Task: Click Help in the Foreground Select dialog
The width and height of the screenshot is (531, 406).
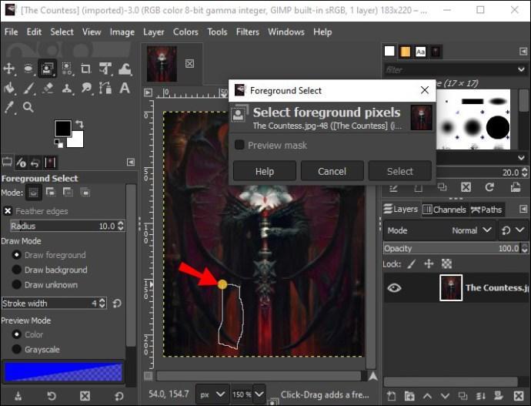Action: (265, 171)
